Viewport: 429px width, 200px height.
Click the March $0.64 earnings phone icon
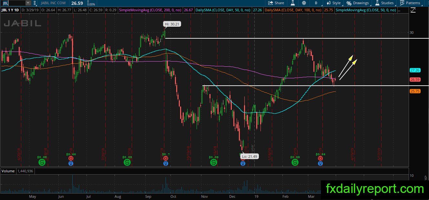pyautogui.click(x=320, y=158)
